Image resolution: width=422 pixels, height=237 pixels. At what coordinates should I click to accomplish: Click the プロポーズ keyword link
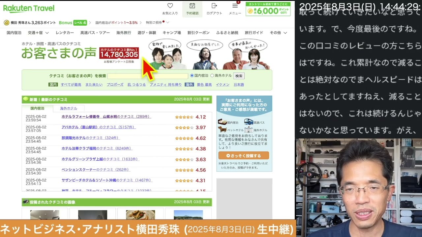(x=115, y=85)
